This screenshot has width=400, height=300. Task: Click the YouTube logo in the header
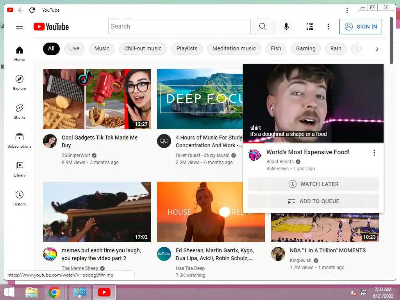[x=51, y=27]
